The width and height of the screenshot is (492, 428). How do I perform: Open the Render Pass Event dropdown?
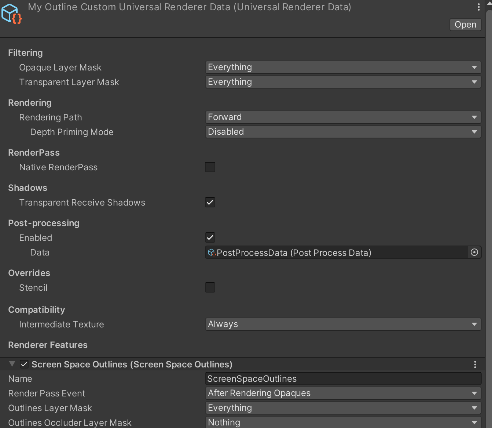tap(343, 393)
